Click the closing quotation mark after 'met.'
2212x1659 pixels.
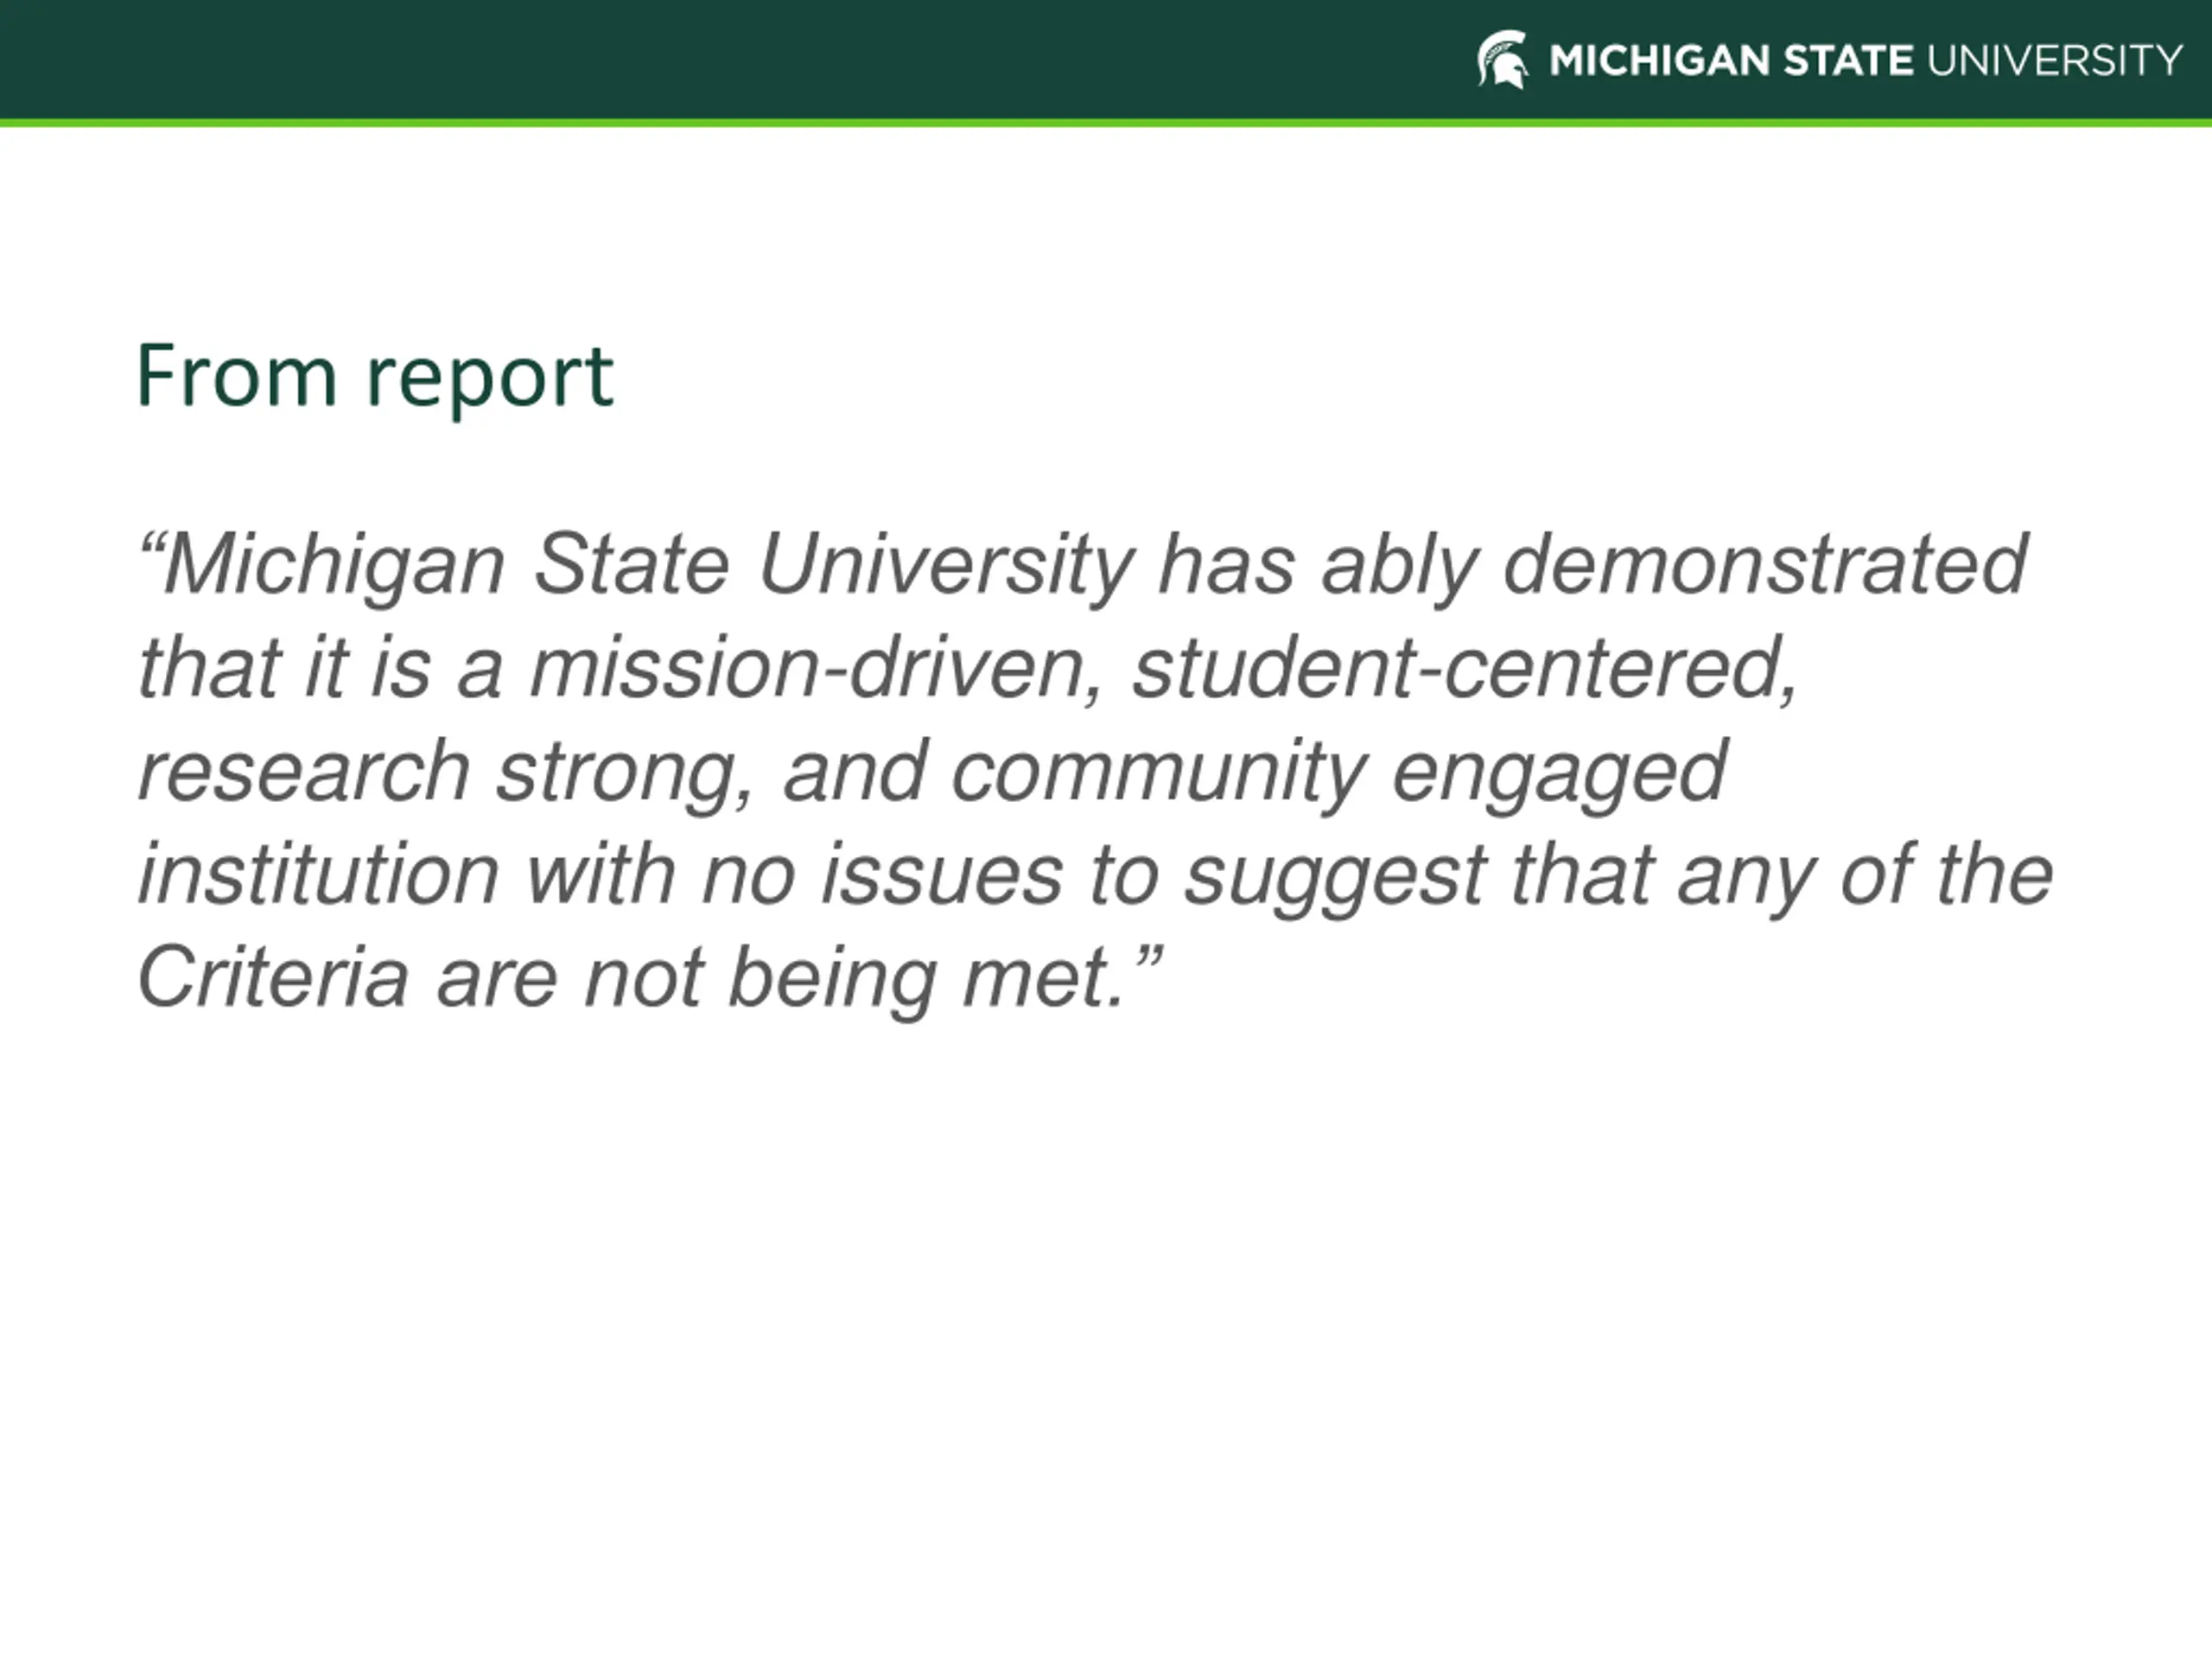(x=1149, y=957)
